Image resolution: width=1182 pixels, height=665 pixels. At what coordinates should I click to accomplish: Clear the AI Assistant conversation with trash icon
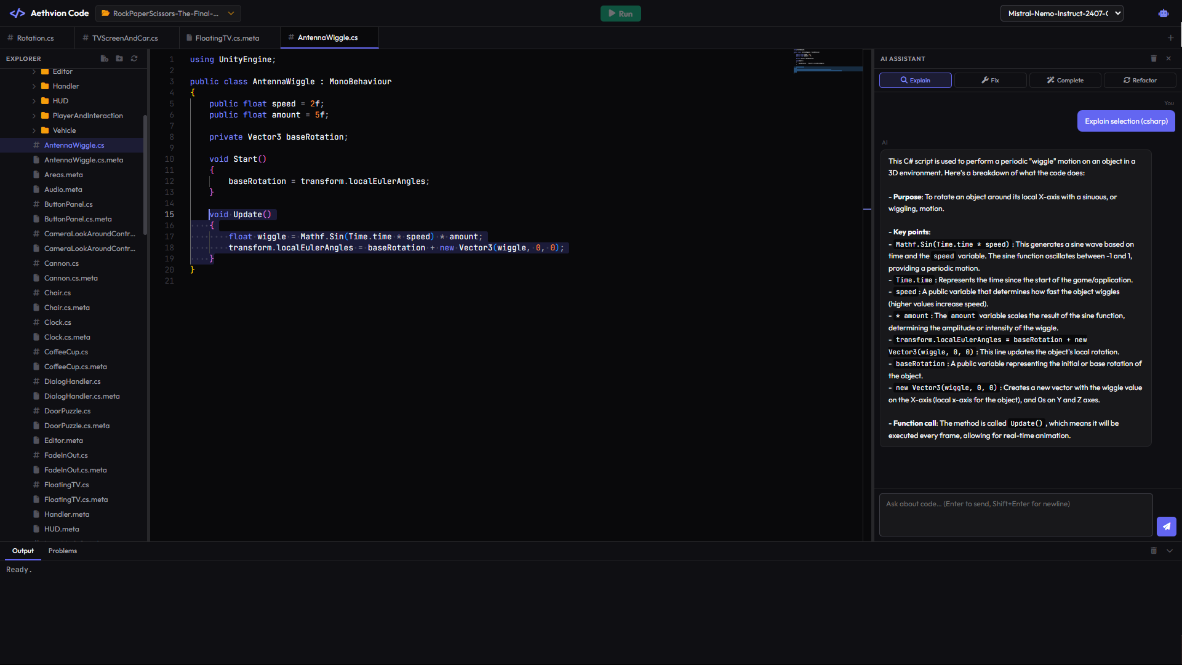(x=1154, y=58)
